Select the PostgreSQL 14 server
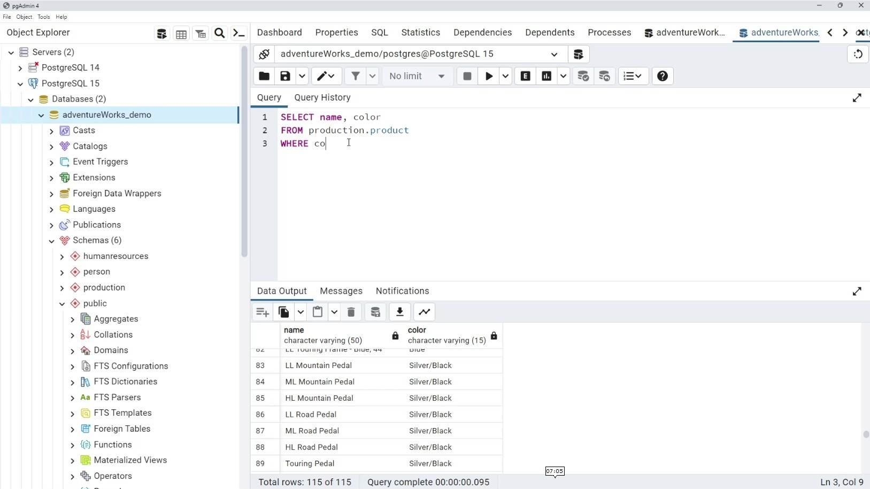This screenshot has width=870, height=489. click(x=71, y=67)
